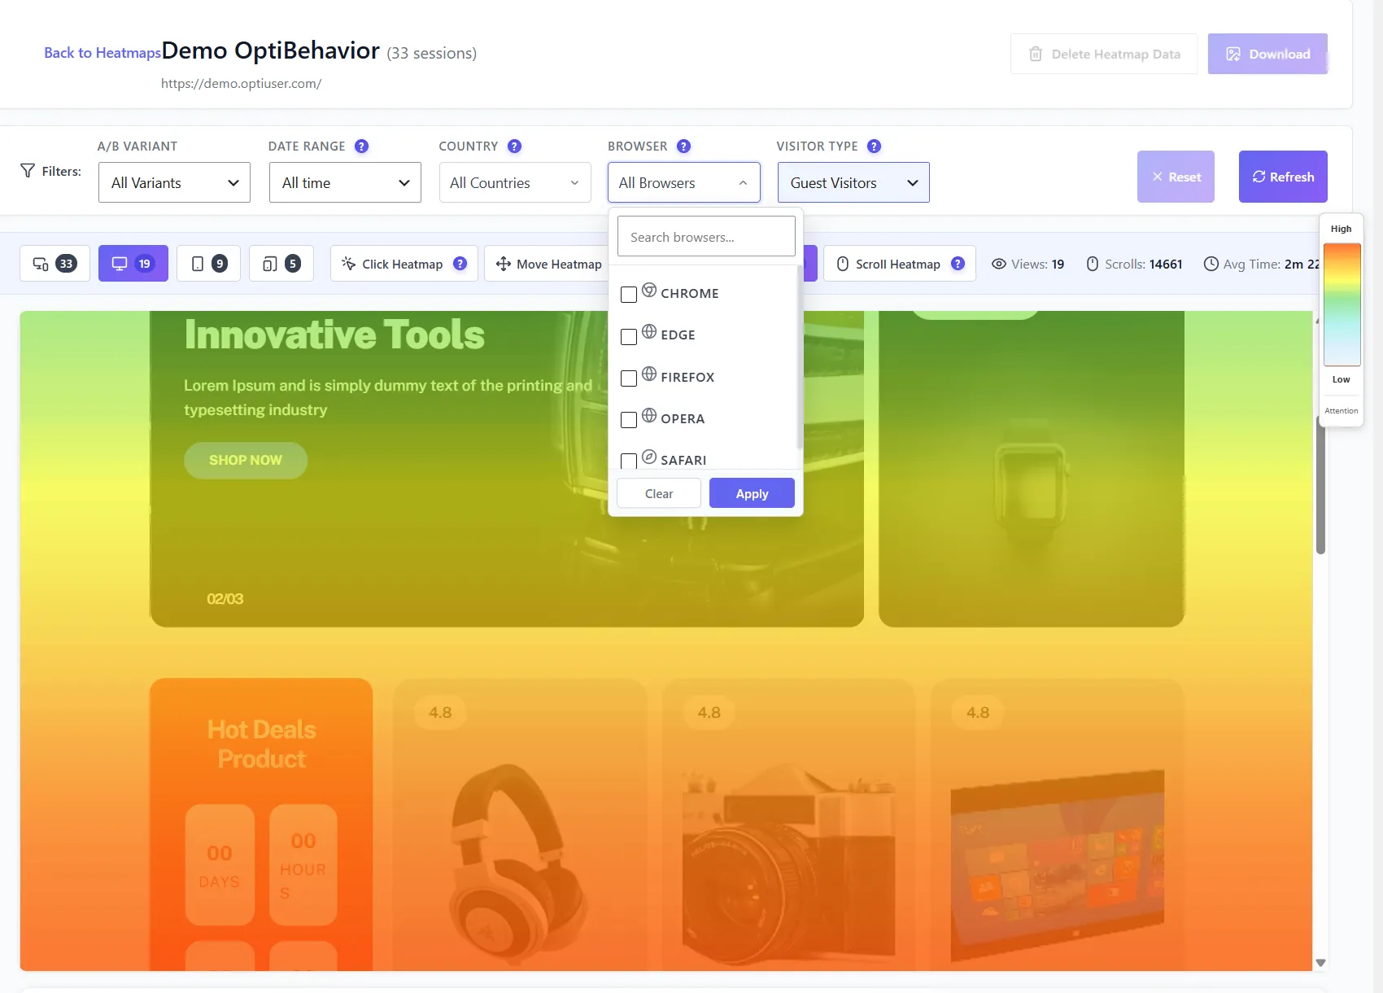Open the Guest Visitors dropdown

[x=853, y=182]
